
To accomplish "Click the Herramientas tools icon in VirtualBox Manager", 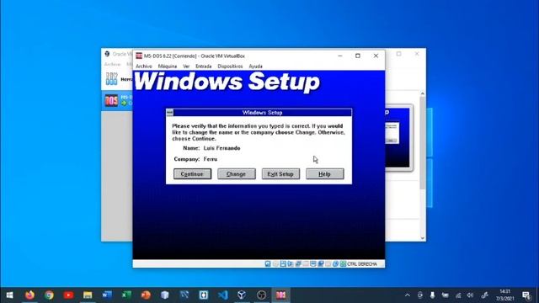I will [111, 79].
